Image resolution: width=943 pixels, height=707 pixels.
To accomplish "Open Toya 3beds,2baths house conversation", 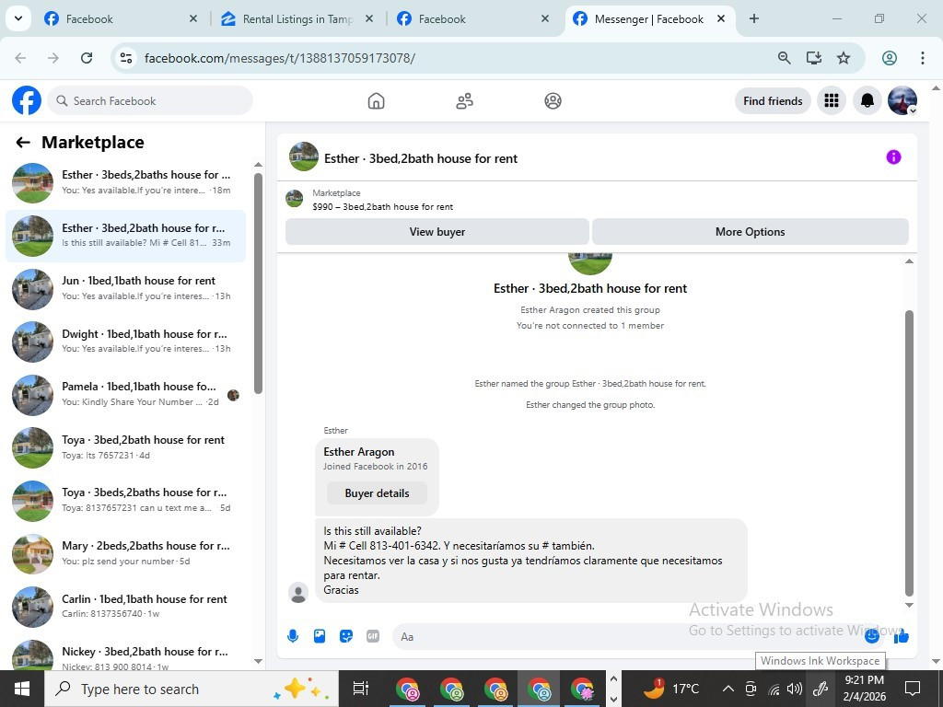I will click(125, 500).
